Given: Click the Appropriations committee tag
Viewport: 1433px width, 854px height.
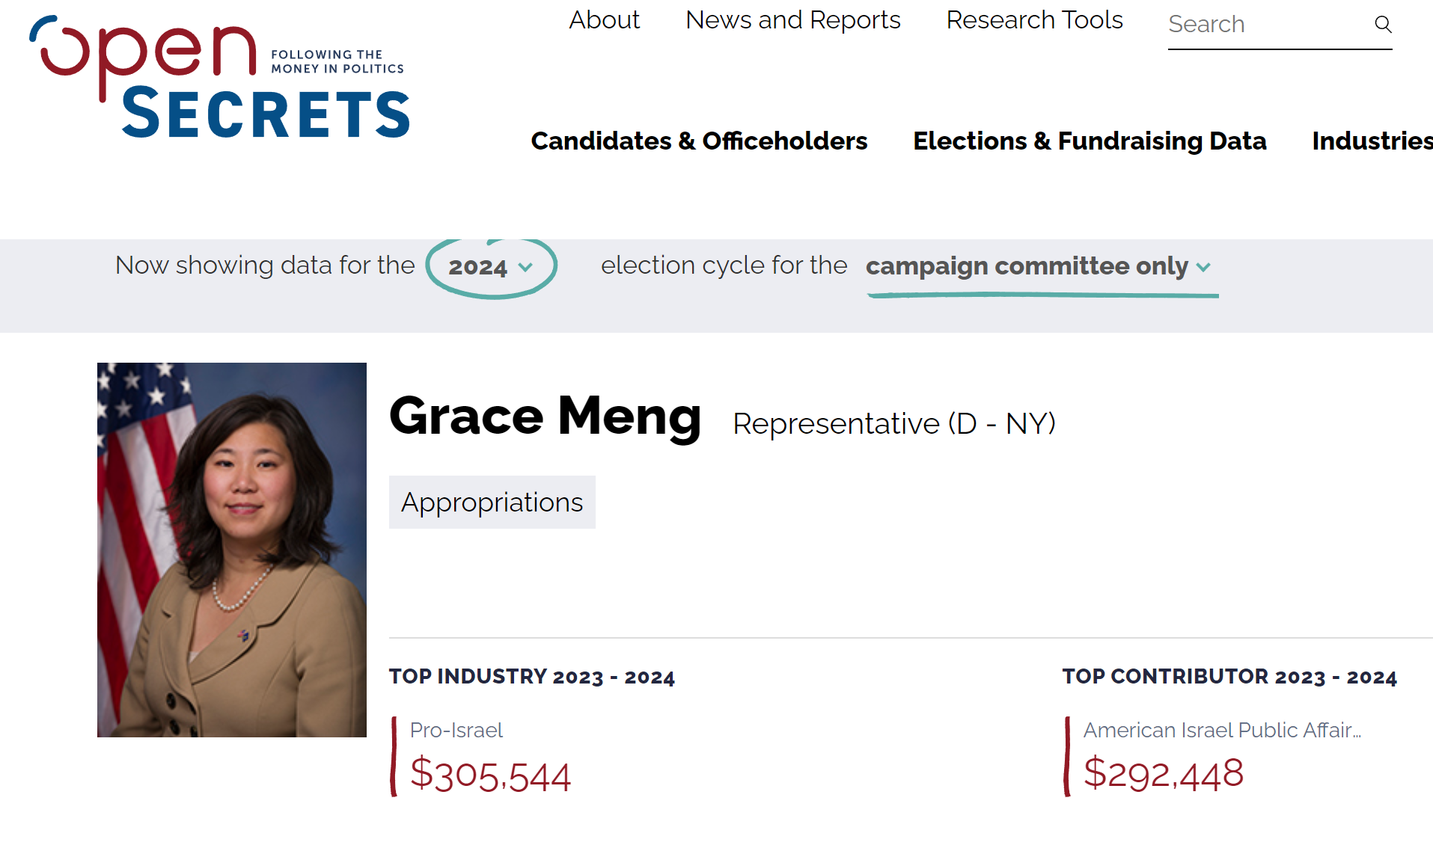Looking at the screenshot, I should coord(492,502).
